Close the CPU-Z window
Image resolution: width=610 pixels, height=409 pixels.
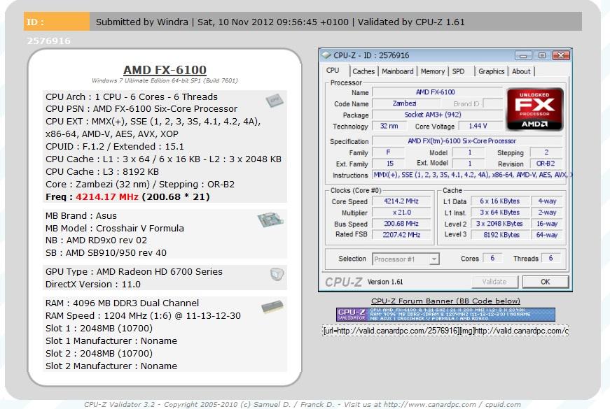561,55
